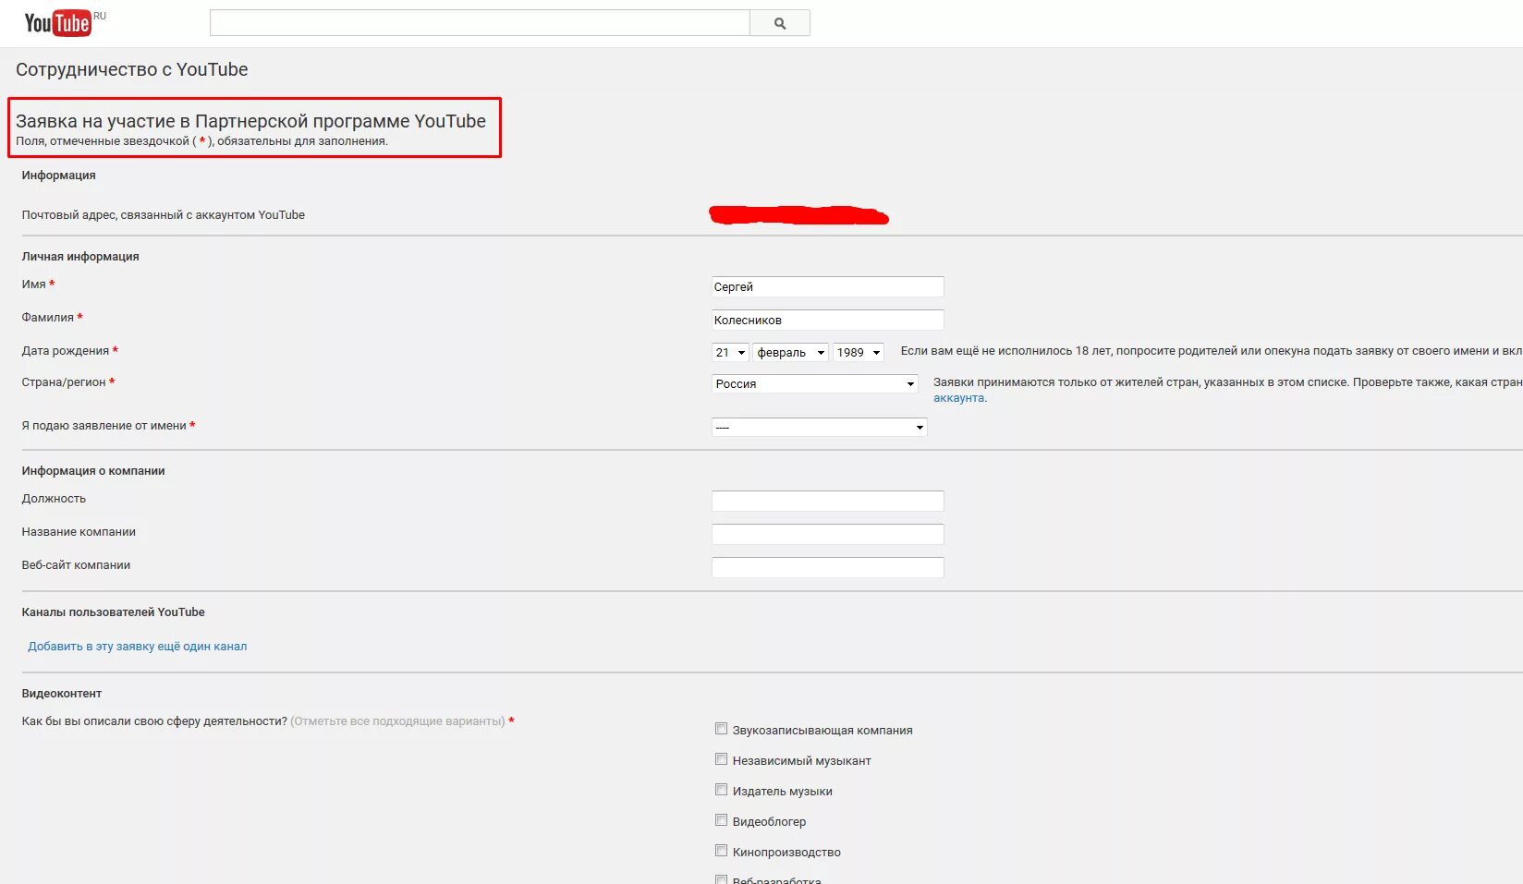1523x884 pixels.
Task: Open the 'Я подаю заявление от имени' dropdown
Action: 820,427
